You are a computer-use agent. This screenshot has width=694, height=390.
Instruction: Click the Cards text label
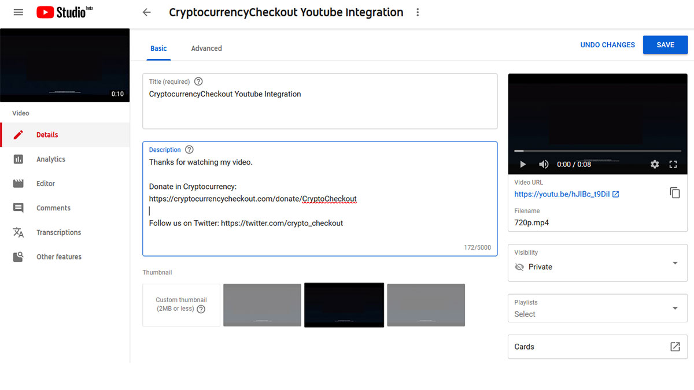point(525,347)
